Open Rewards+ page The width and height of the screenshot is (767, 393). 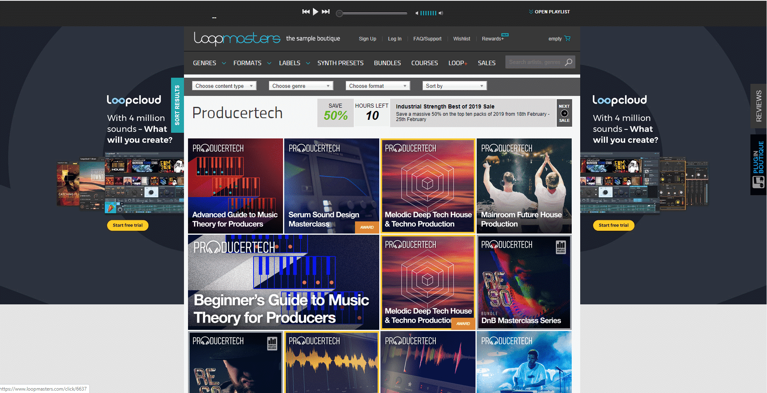click(x=493, y=39)
